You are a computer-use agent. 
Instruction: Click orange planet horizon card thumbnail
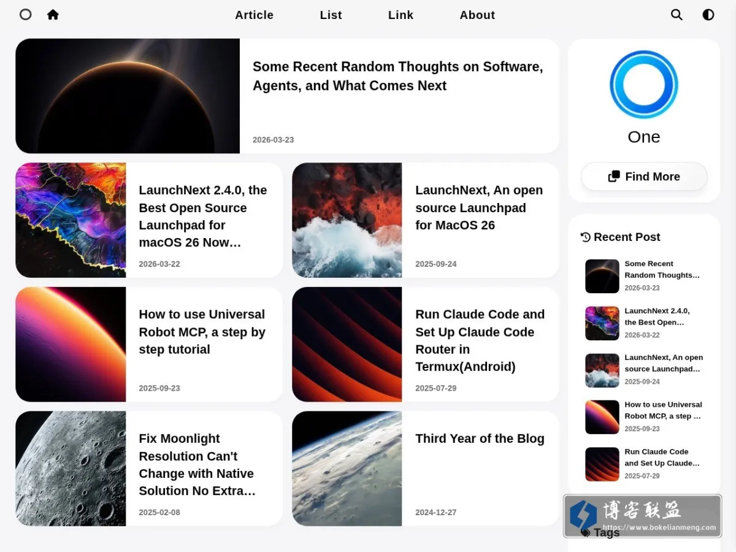point(71,344)
